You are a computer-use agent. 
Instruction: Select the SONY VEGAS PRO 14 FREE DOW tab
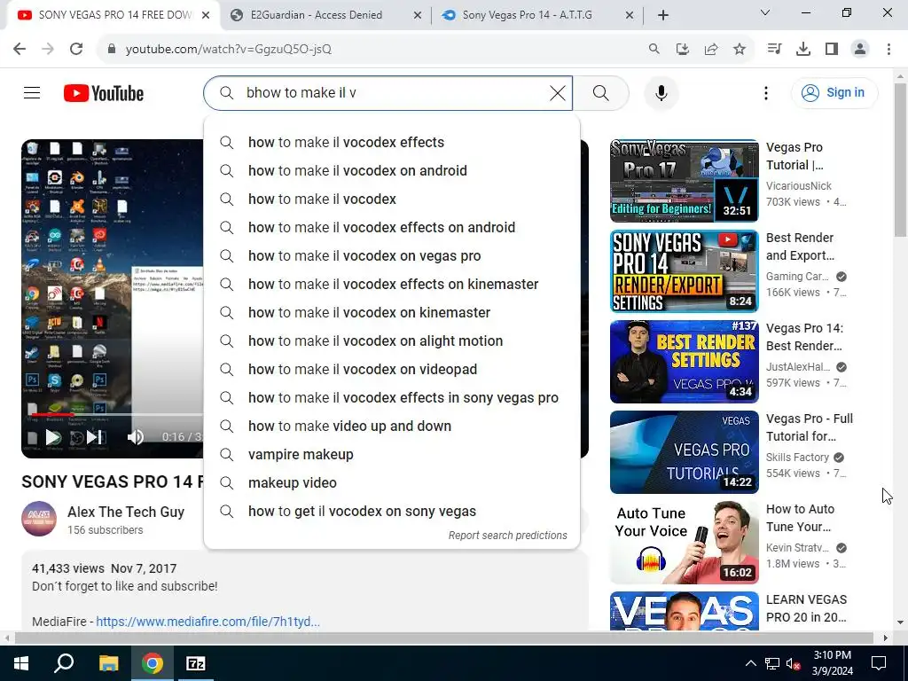[x=114, y=15]
